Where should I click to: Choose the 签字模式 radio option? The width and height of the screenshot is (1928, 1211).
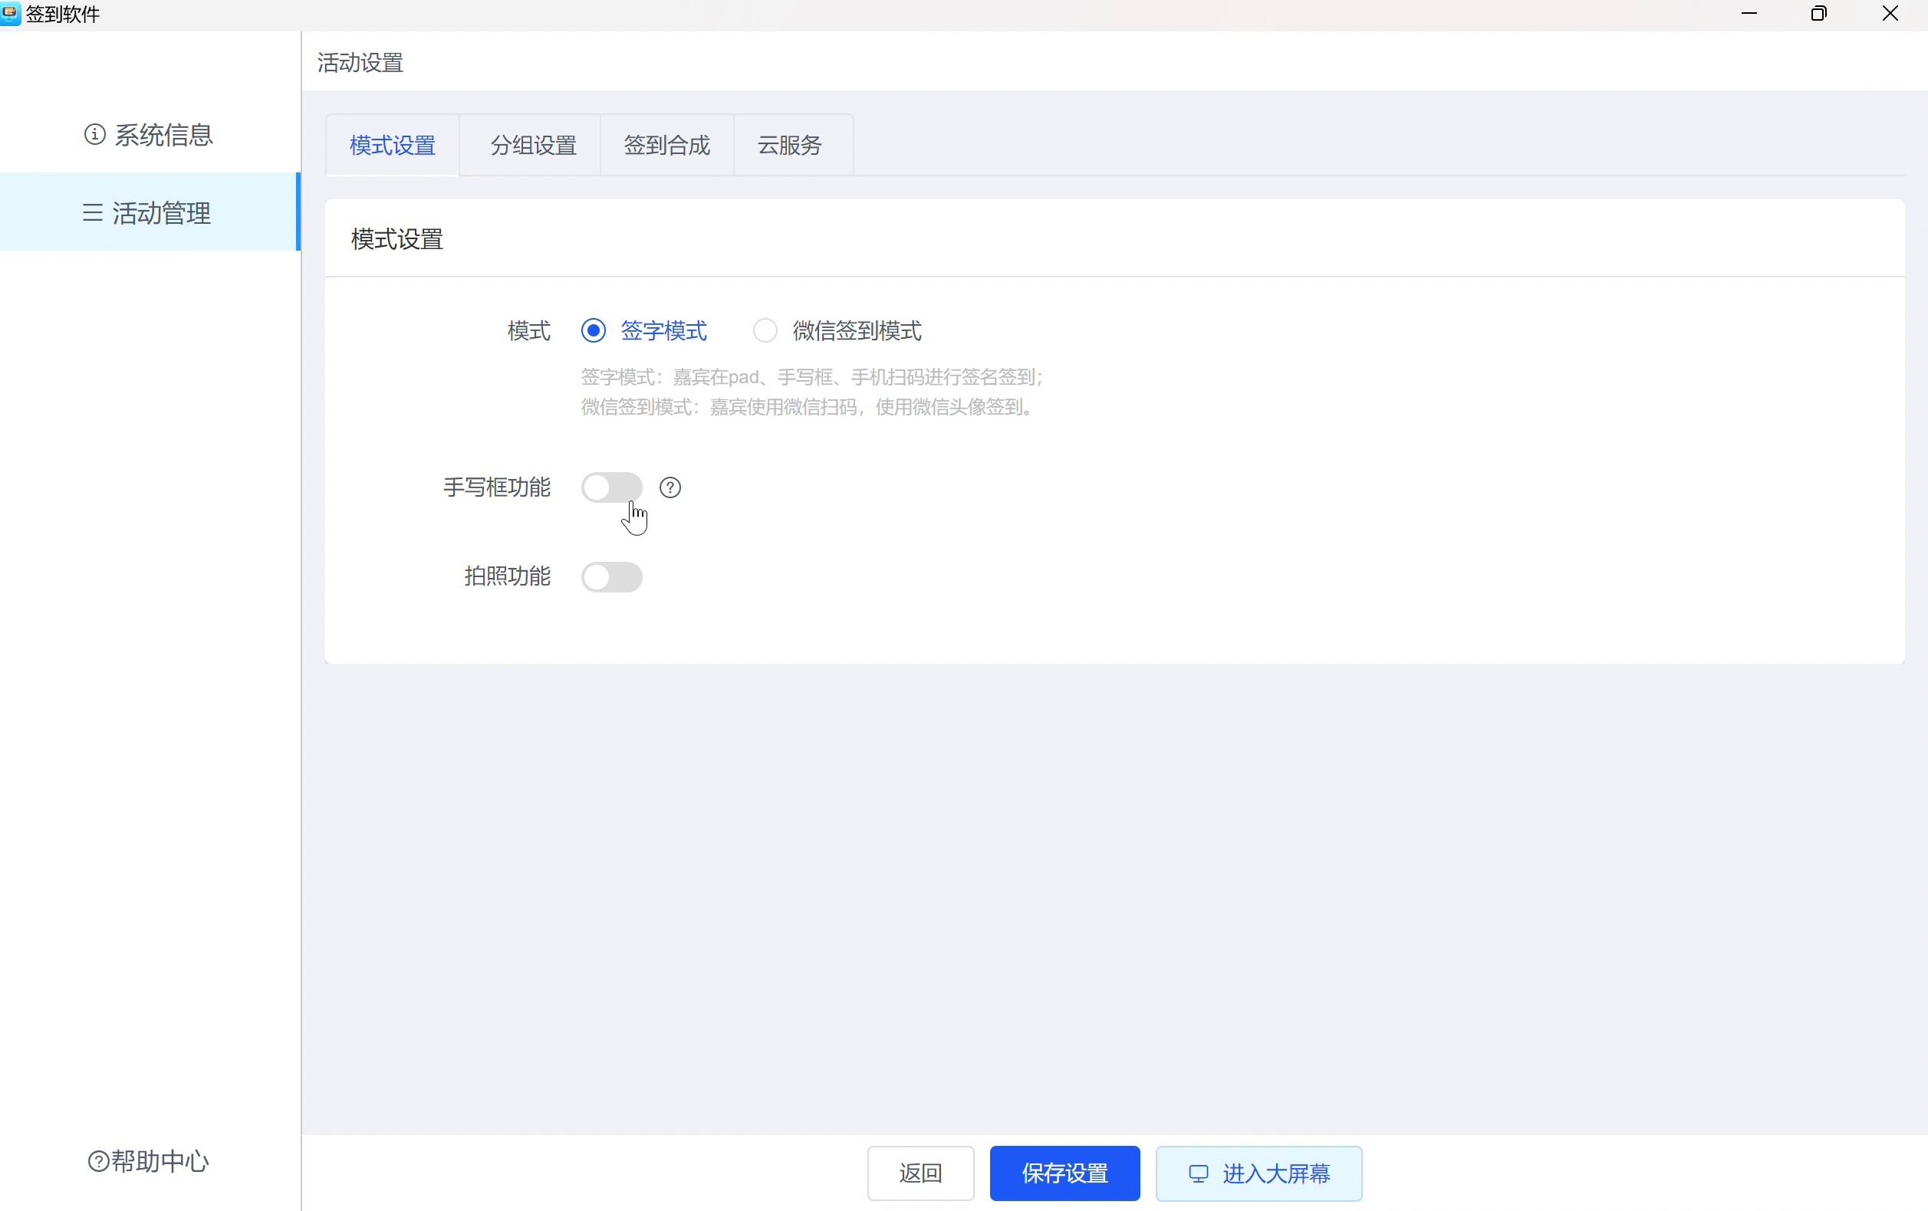point(594,330)
